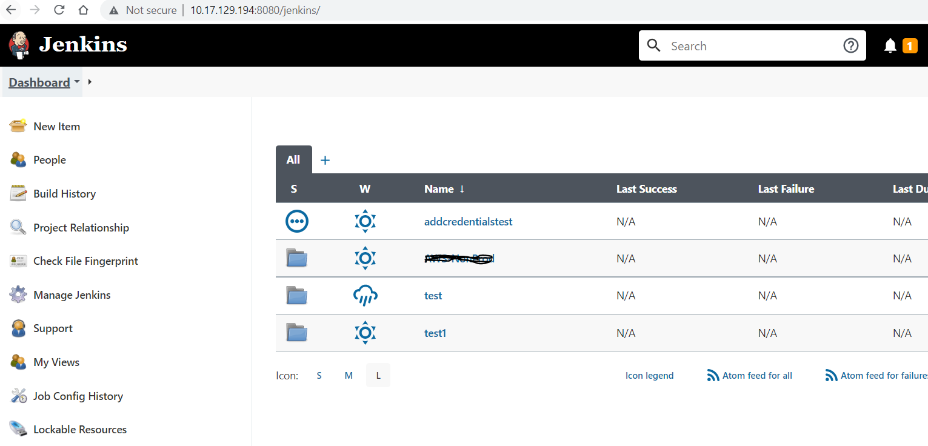
Task: Click the People icon in sidebar
Action: point(18,160)
